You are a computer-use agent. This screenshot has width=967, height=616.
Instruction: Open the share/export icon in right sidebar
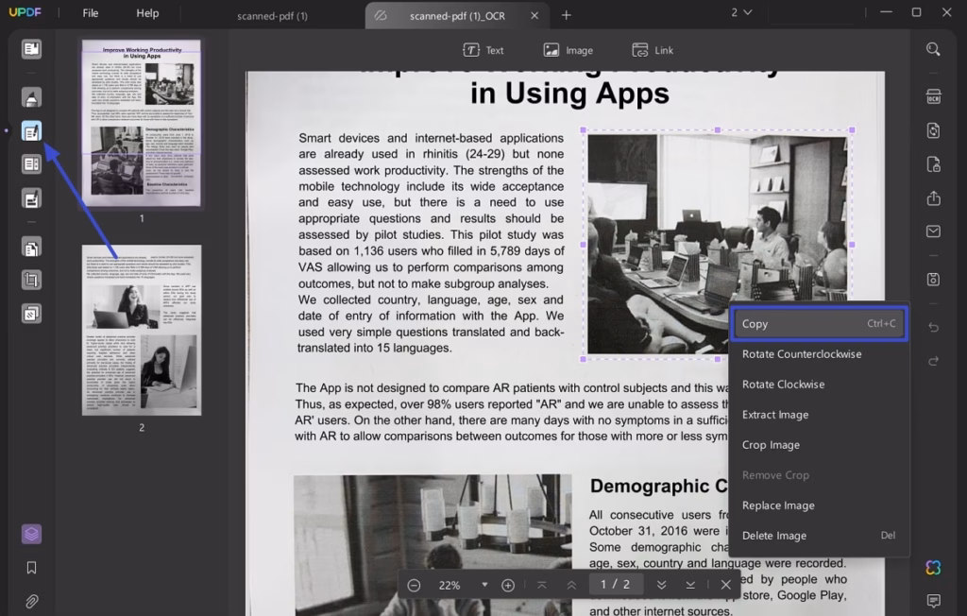pyautogui.click(x=933, y=197)
